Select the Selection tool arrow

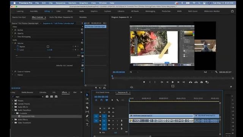click(87, 95)
